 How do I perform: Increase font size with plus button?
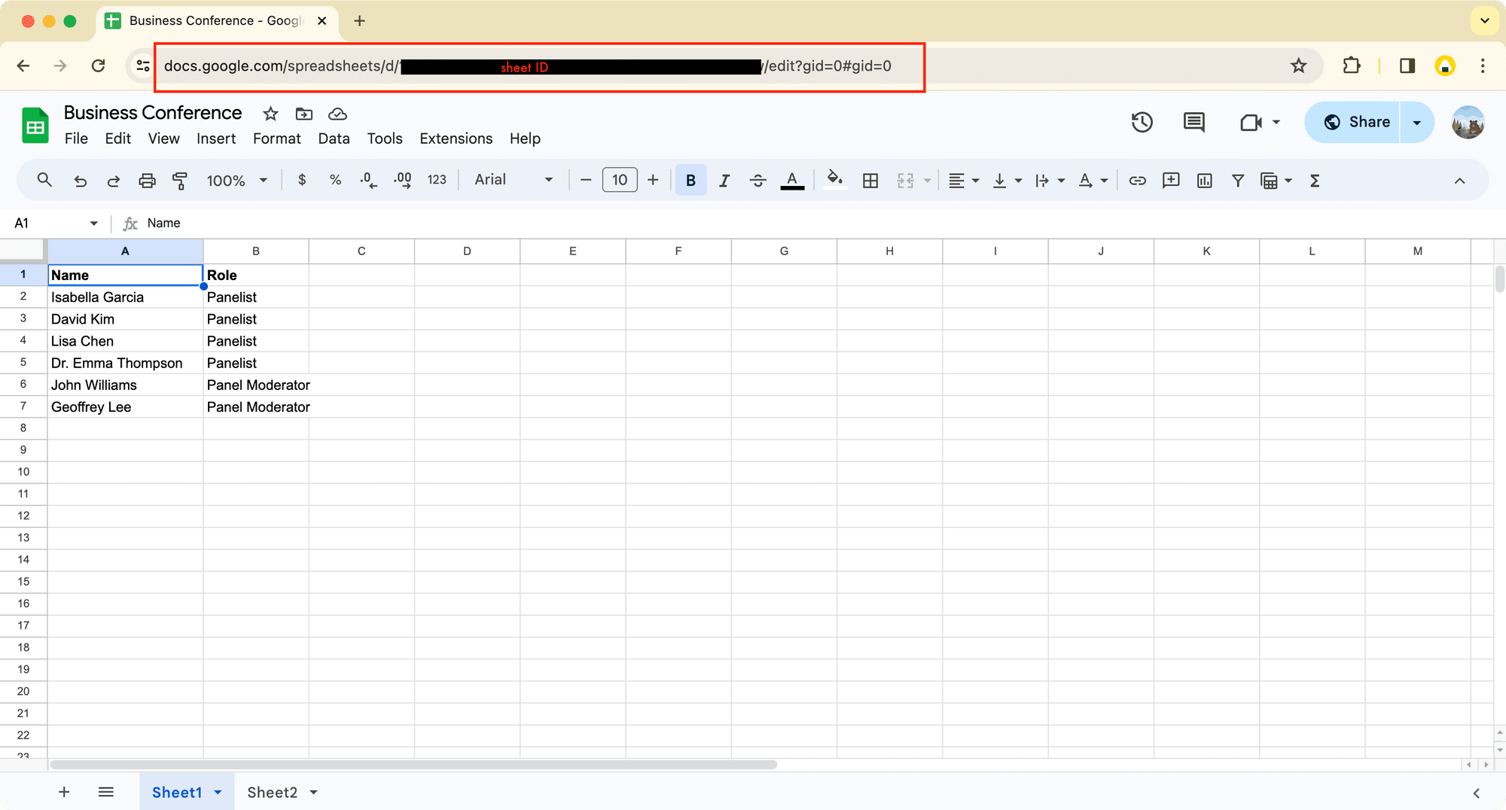[652, 180]
